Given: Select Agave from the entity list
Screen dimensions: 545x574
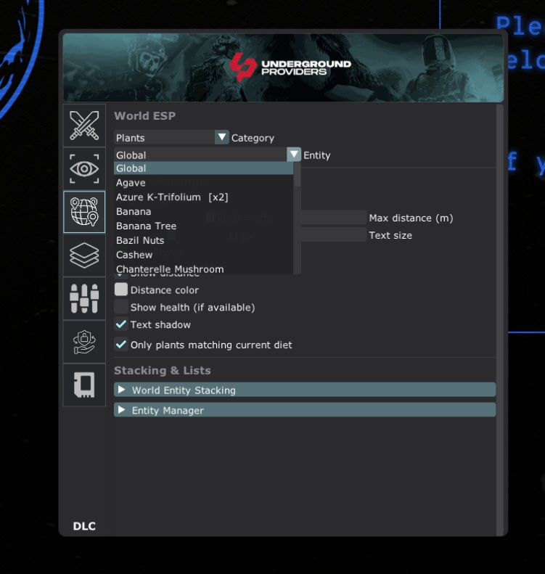Looking at the screenshot, I should click(x=203, y=183).
